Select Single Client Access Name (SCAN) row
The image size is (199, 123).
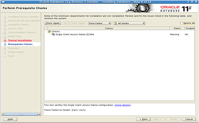click(75, 34)
